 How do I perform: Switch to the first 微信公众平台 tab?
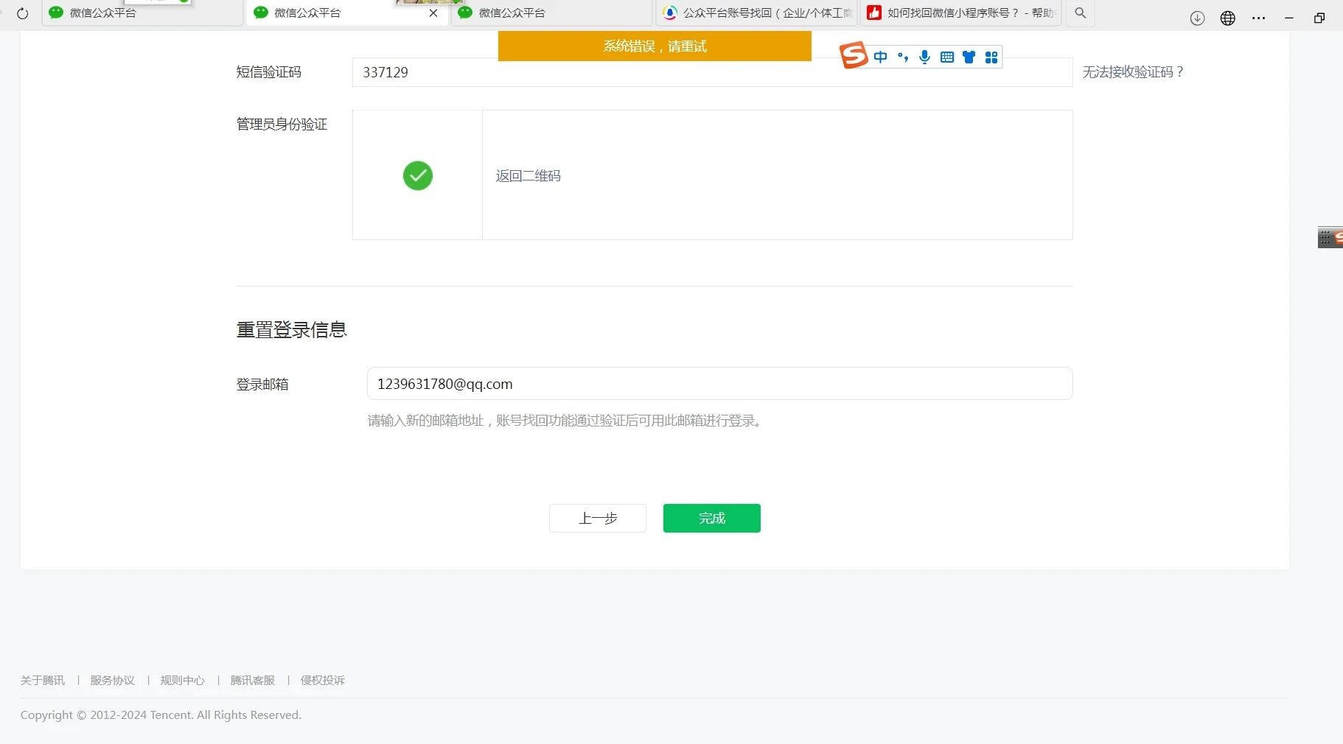coord(101,13)
